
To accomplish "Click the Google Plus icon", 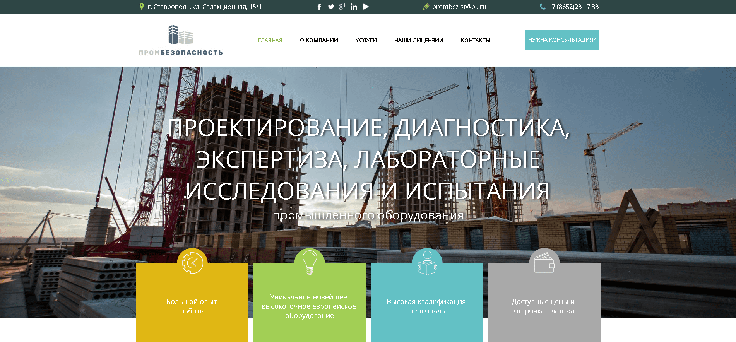I will tap(342, 6).
